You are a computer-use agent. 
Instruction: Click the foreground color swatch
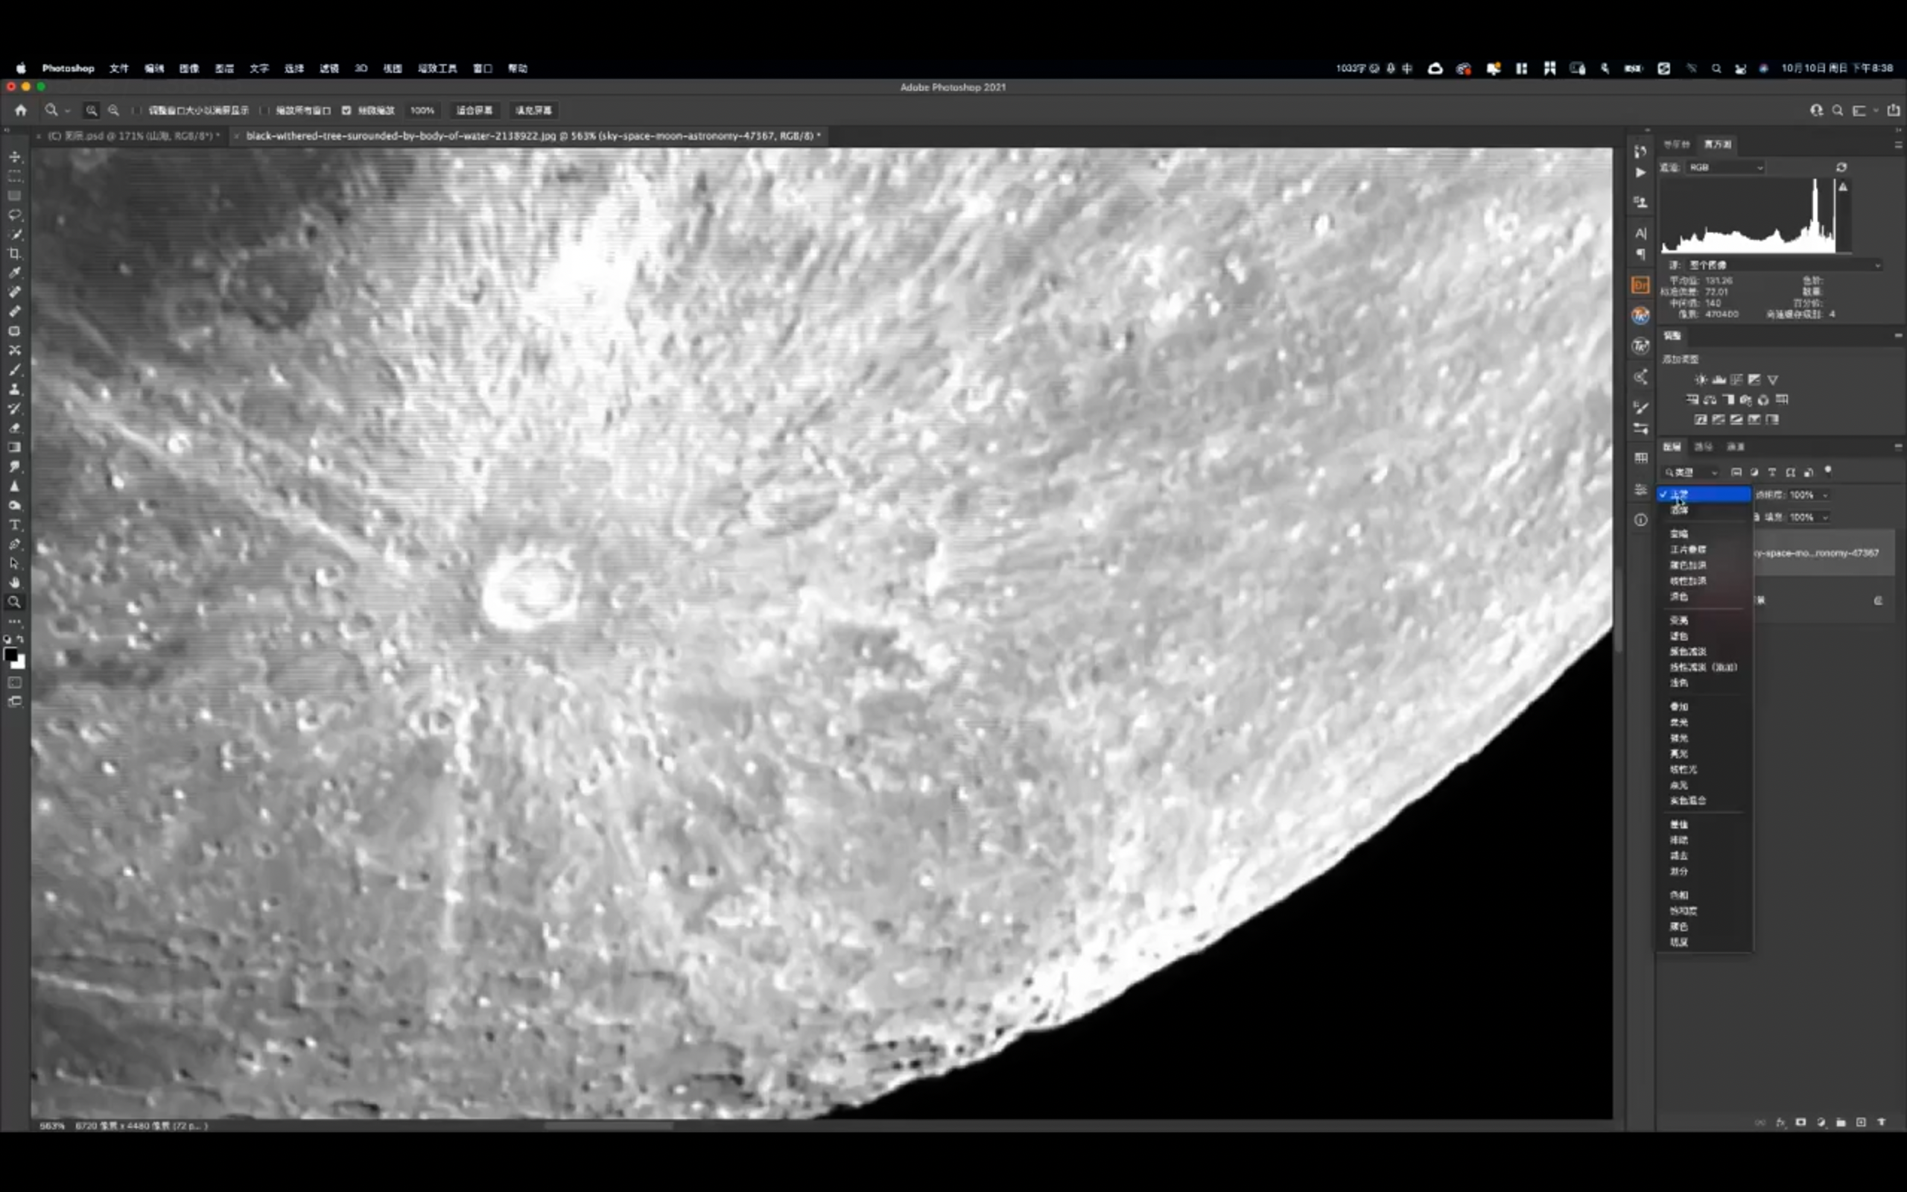click(x=10, y=655)
